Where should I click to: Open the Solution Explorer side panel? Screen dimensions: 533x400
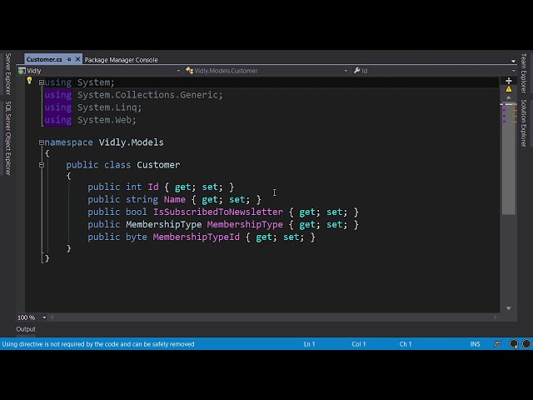tap(524, 122)
